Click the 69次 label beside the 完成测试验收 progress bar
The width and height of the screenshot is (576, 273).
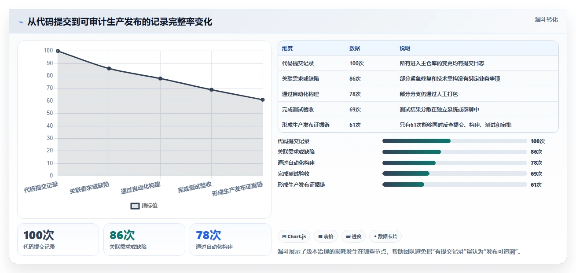point(536,174)
